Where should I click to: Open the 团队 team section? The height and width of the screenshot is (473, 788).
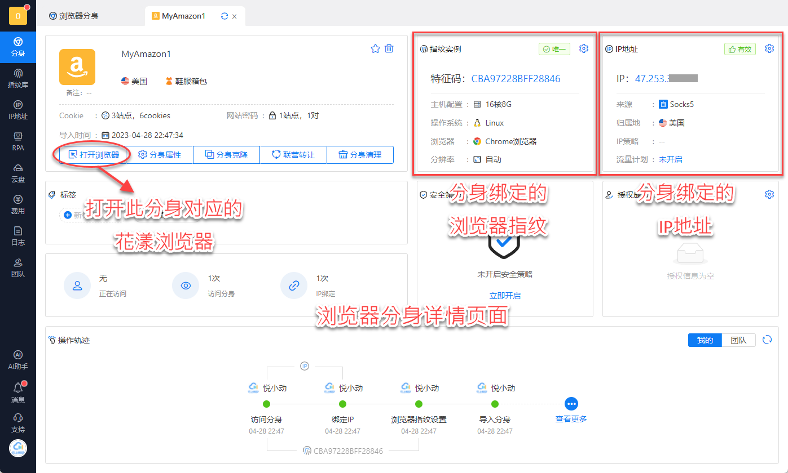point(18,268)
